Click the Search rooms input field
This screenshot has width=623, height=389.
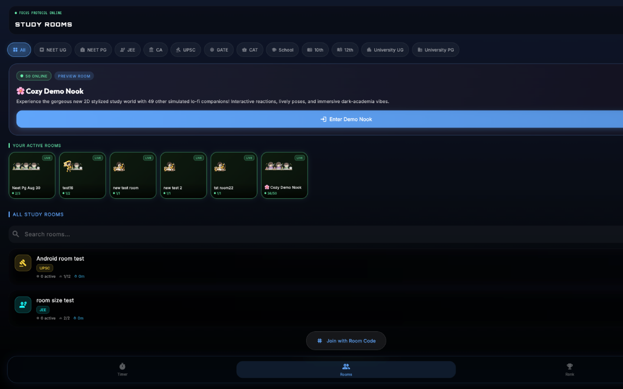(x=316, y=234)
